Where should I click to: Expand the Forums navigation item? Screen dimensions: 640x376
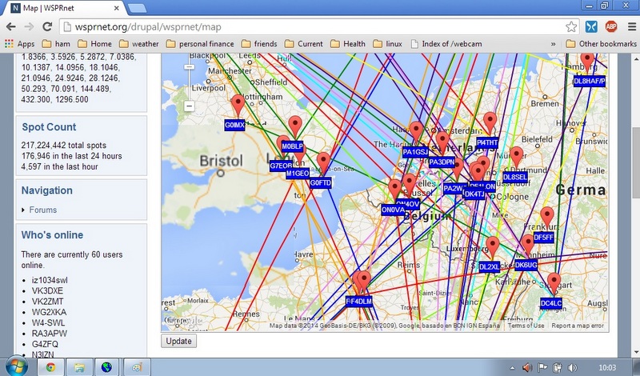(x=42, y=210)
